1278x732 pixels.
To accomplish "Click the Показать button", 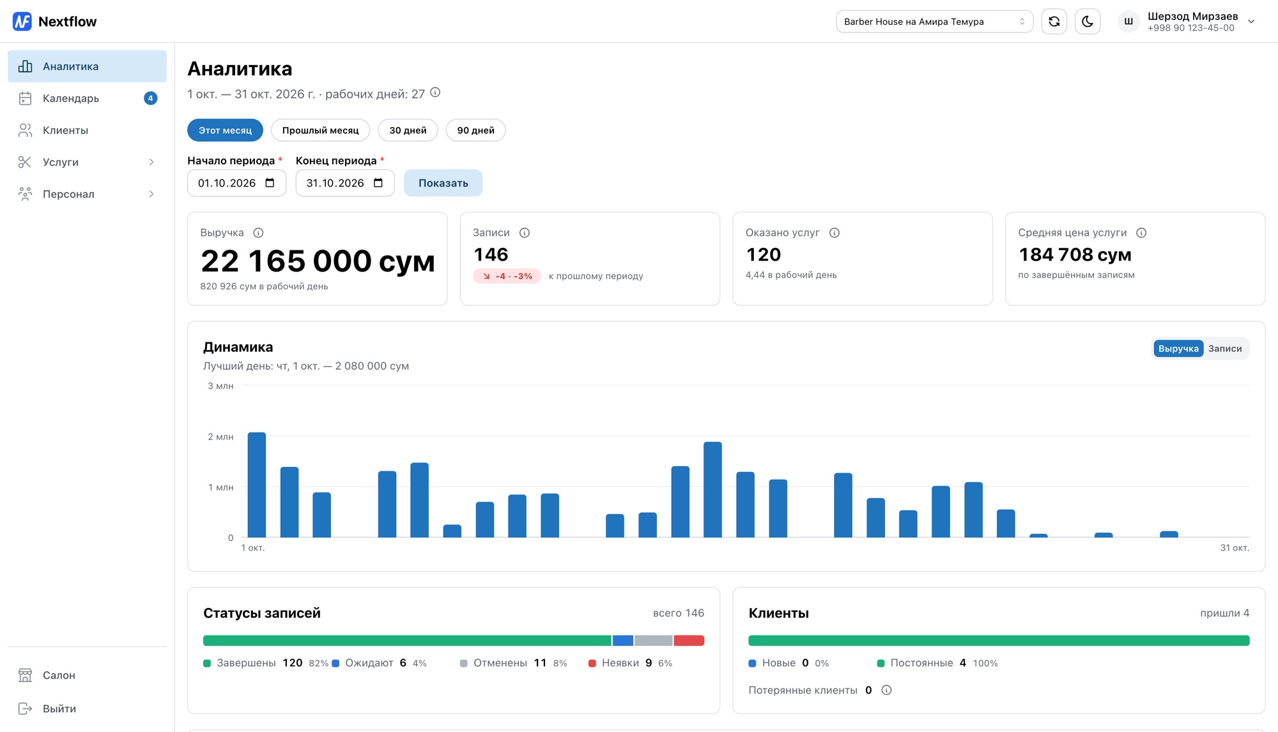I will pyautogui.click(x=443, y=183).
